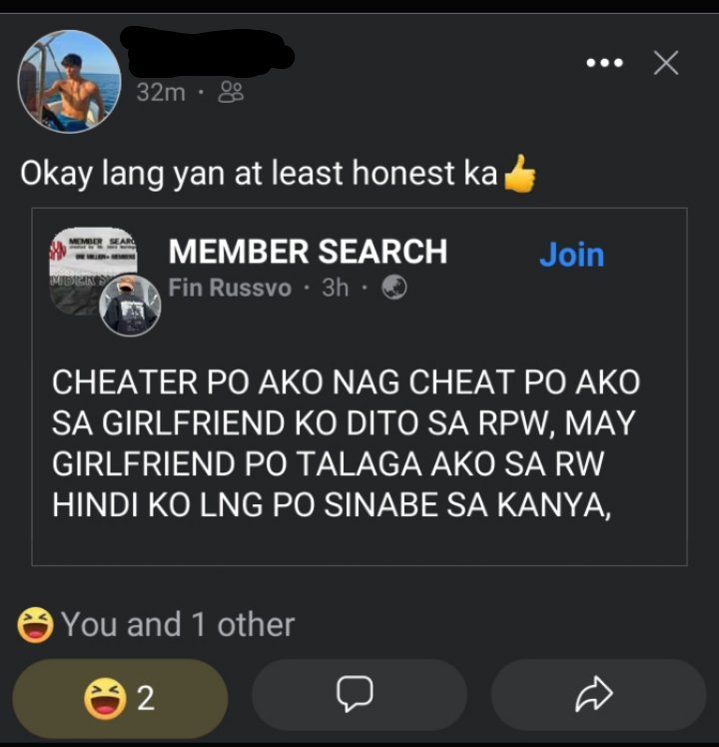The width and height of the screenshot is (719, 747).
Task: Click the blacked-out poster name
Action: (207, 52)
